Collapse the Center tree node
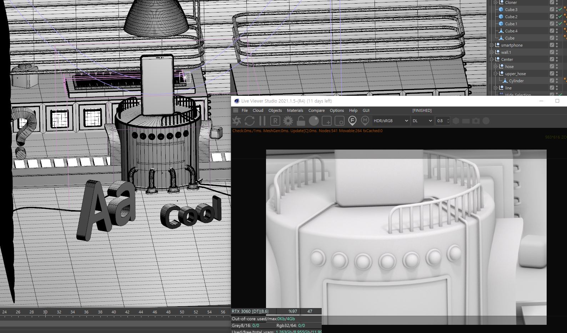 [x=492, y=59]
